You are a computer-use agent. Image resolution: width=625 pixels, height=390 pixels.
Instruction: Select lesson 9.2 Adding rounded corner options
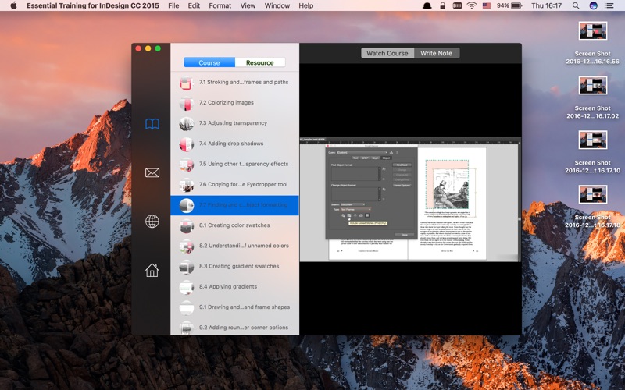tap(235, 328)
